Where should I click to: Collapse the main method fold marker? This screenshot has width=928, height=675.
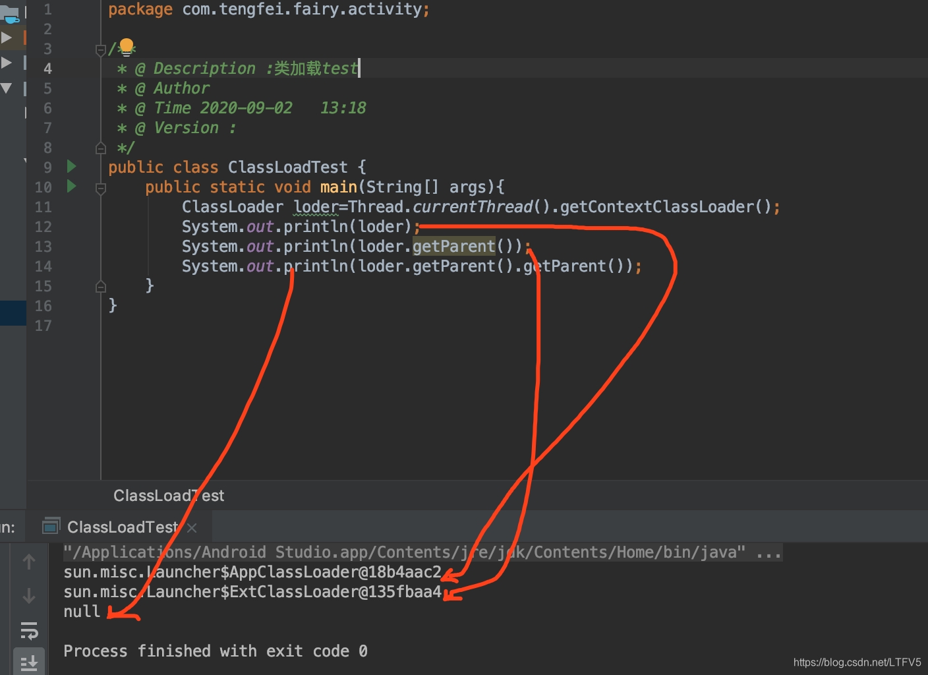101,189
